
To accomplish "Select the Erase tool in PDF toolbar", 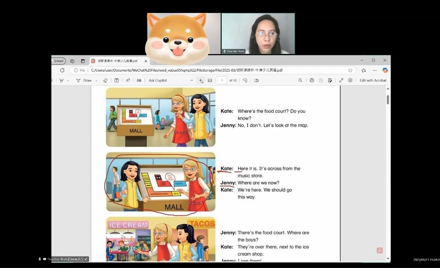I will (x=105, y=80).
